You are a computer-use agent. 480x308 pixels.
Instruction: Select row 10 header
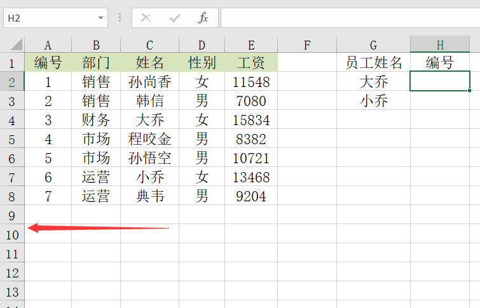coord(12,234)
